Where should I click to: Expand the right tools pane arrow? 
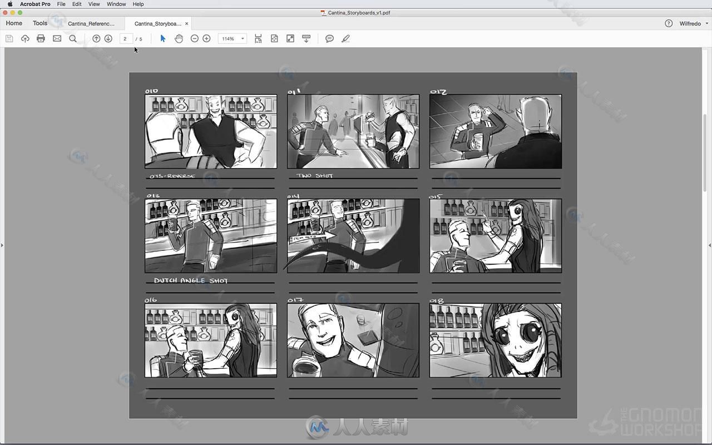[x=710, y=245]
